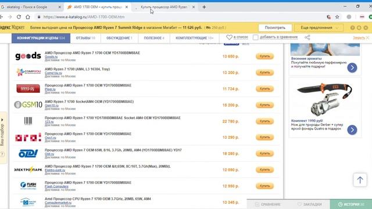Expand the Еще предложения dropdown
Image resolution: width=372 pixels, height=209 pixels.
coord(319,28)
